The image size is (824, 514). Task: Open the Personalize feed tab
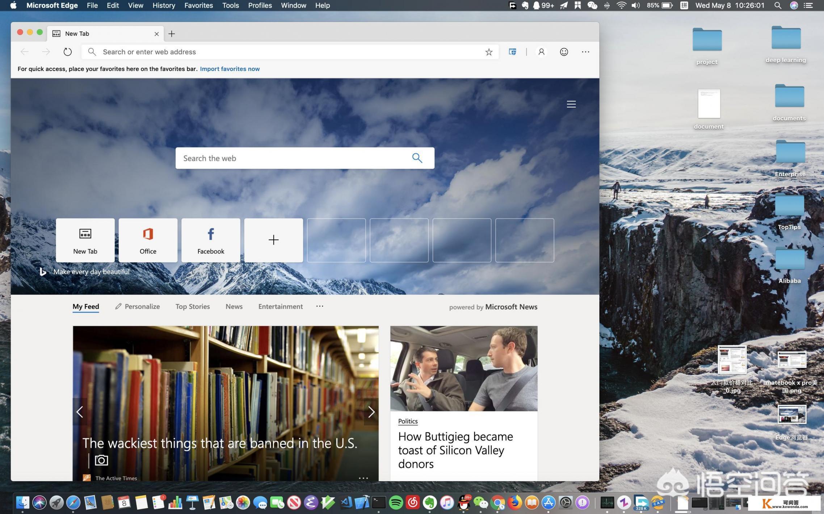point(138,307)
